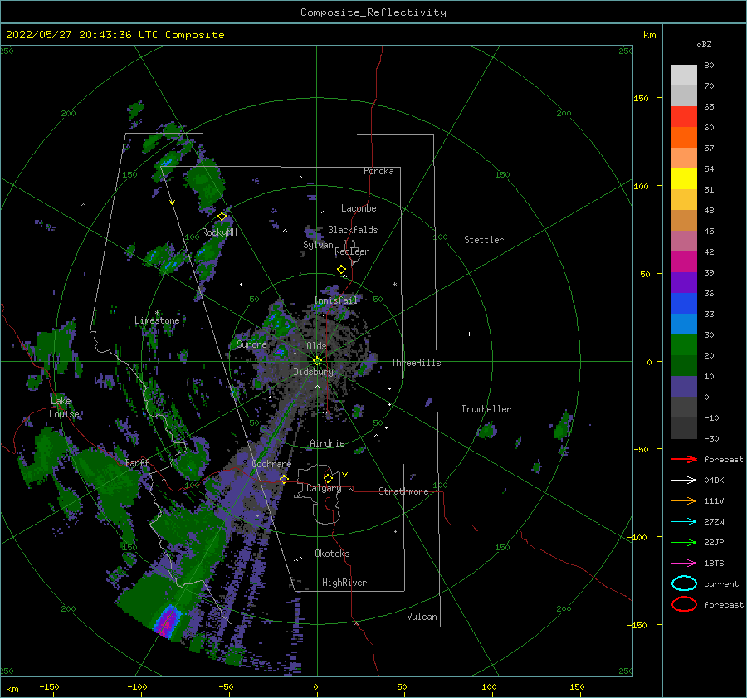Click the Calgary city label

(324, 488)
